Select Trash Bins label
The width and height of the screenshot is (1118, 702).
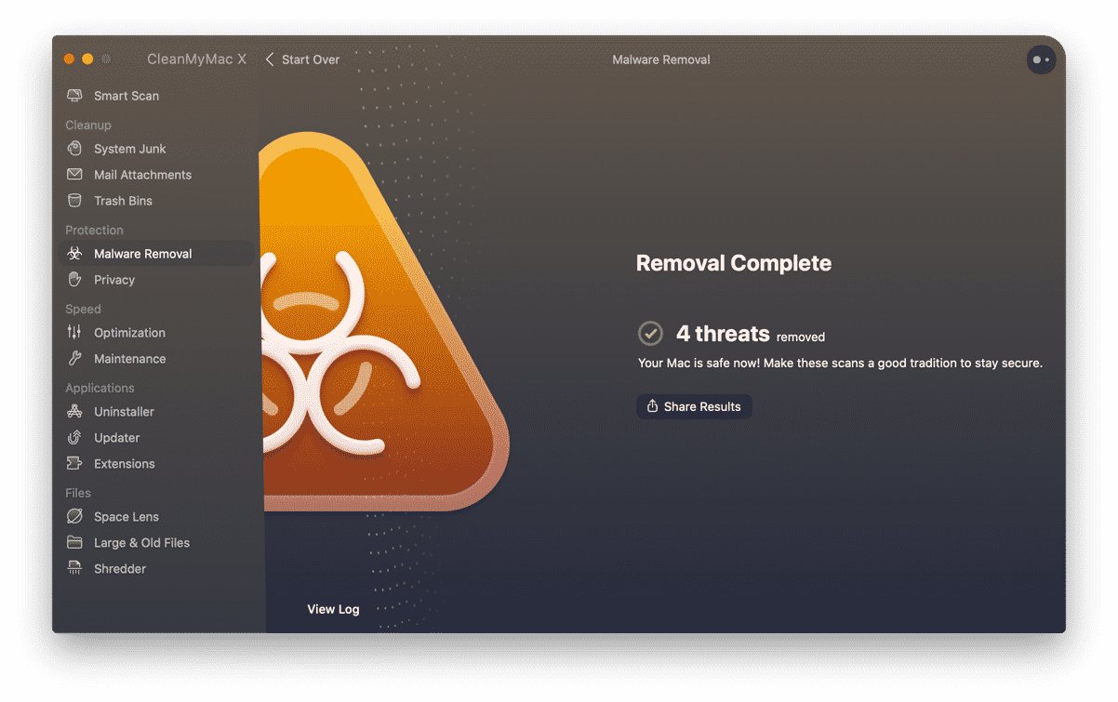pos(123,201)
